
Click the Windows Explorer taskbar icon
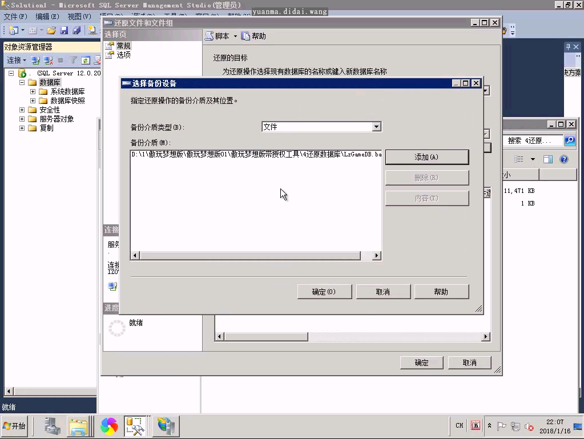tap(78, 426)
